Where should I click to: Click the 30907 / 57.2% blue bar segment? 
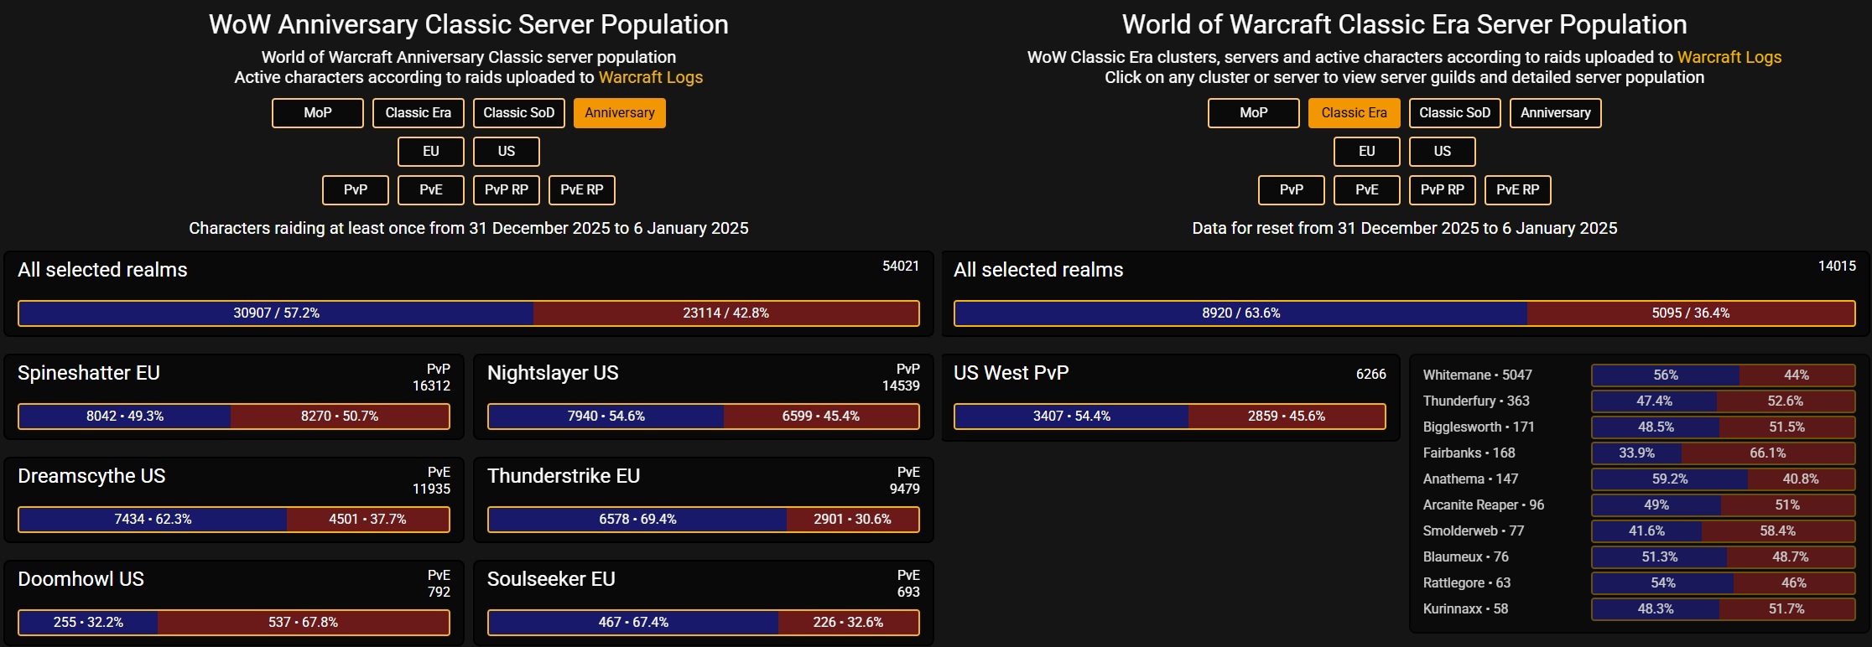276,313
